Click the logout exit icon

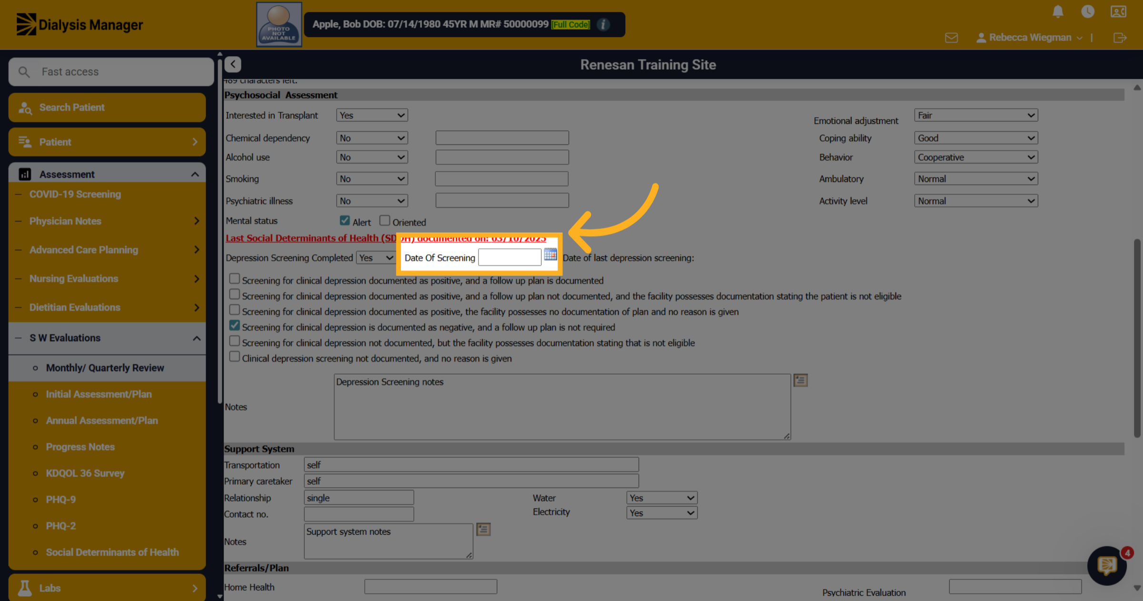pos(1120,38)
